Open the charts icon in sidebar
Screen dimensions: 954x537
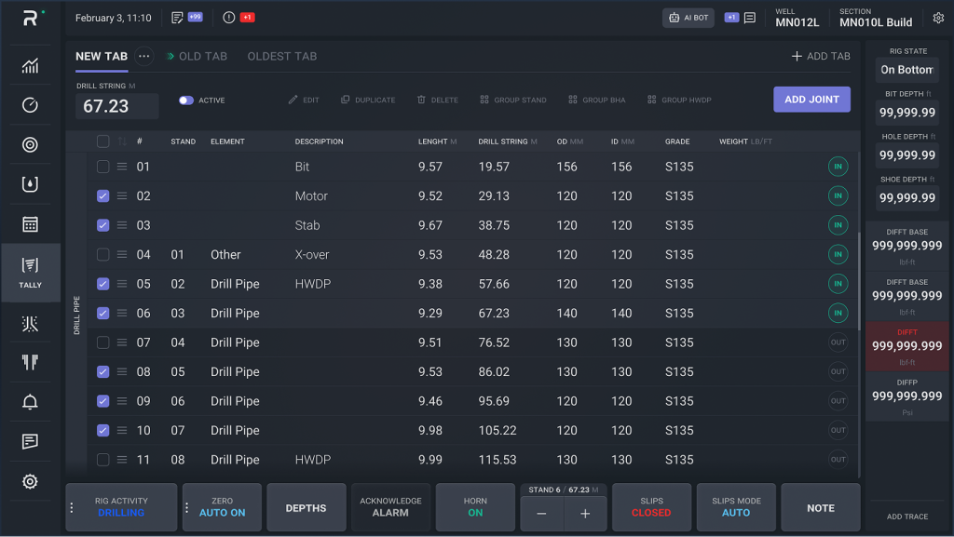[30, 65]
